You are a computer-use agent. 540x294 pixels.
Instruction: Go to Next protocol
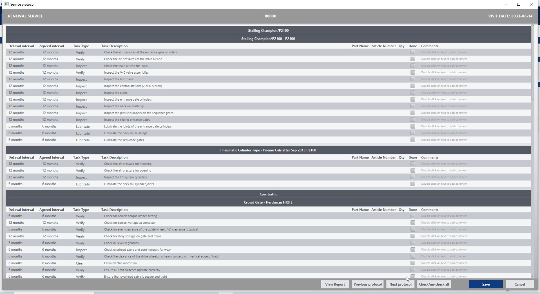coord(400,284)
